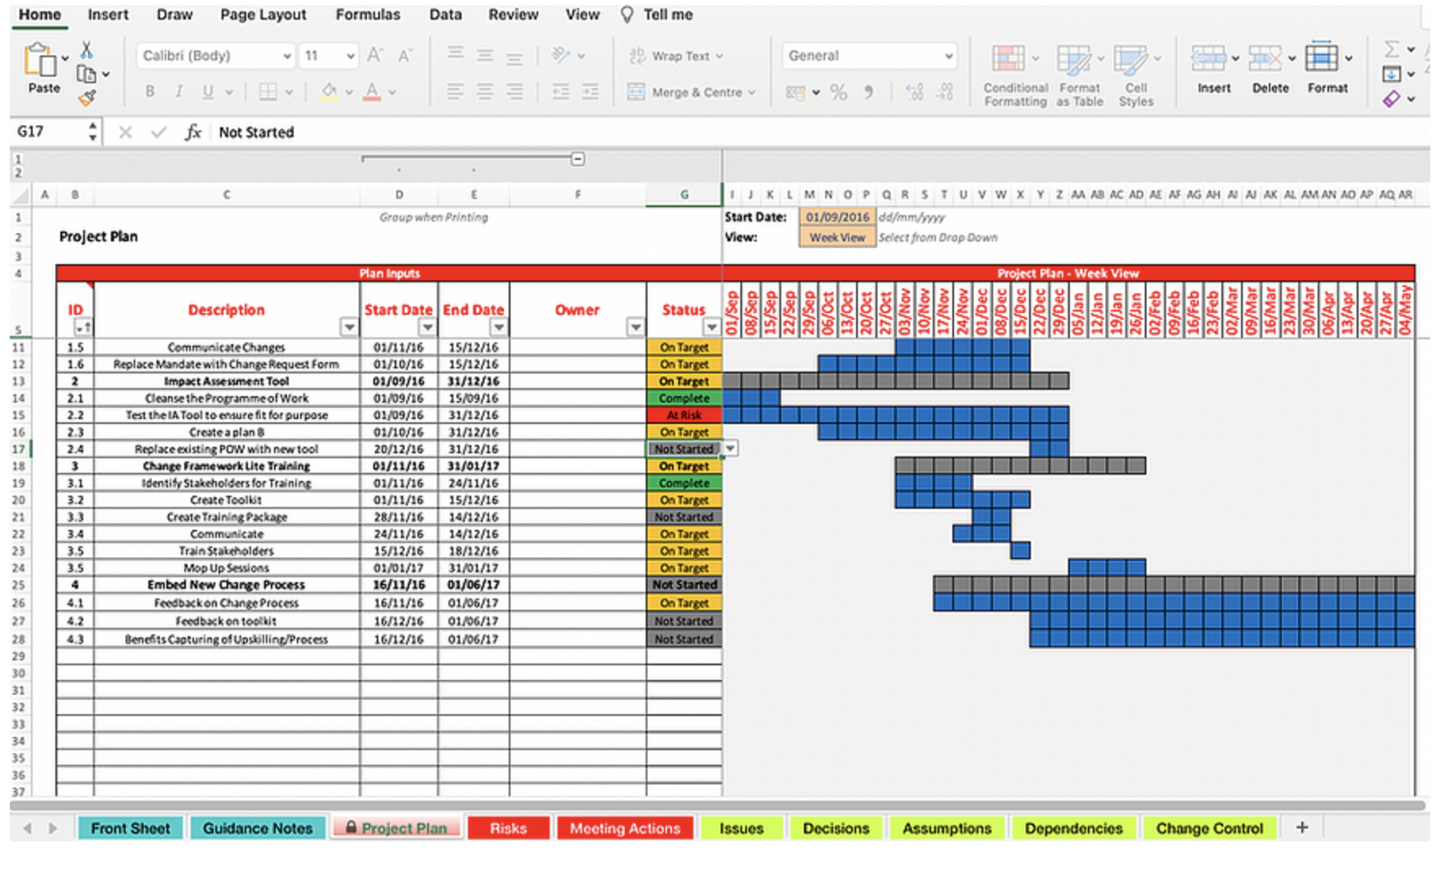Viewport: 1440px width, 874px height.
Task: Add a new sheet with the plus button
Action: (1301, 828)
